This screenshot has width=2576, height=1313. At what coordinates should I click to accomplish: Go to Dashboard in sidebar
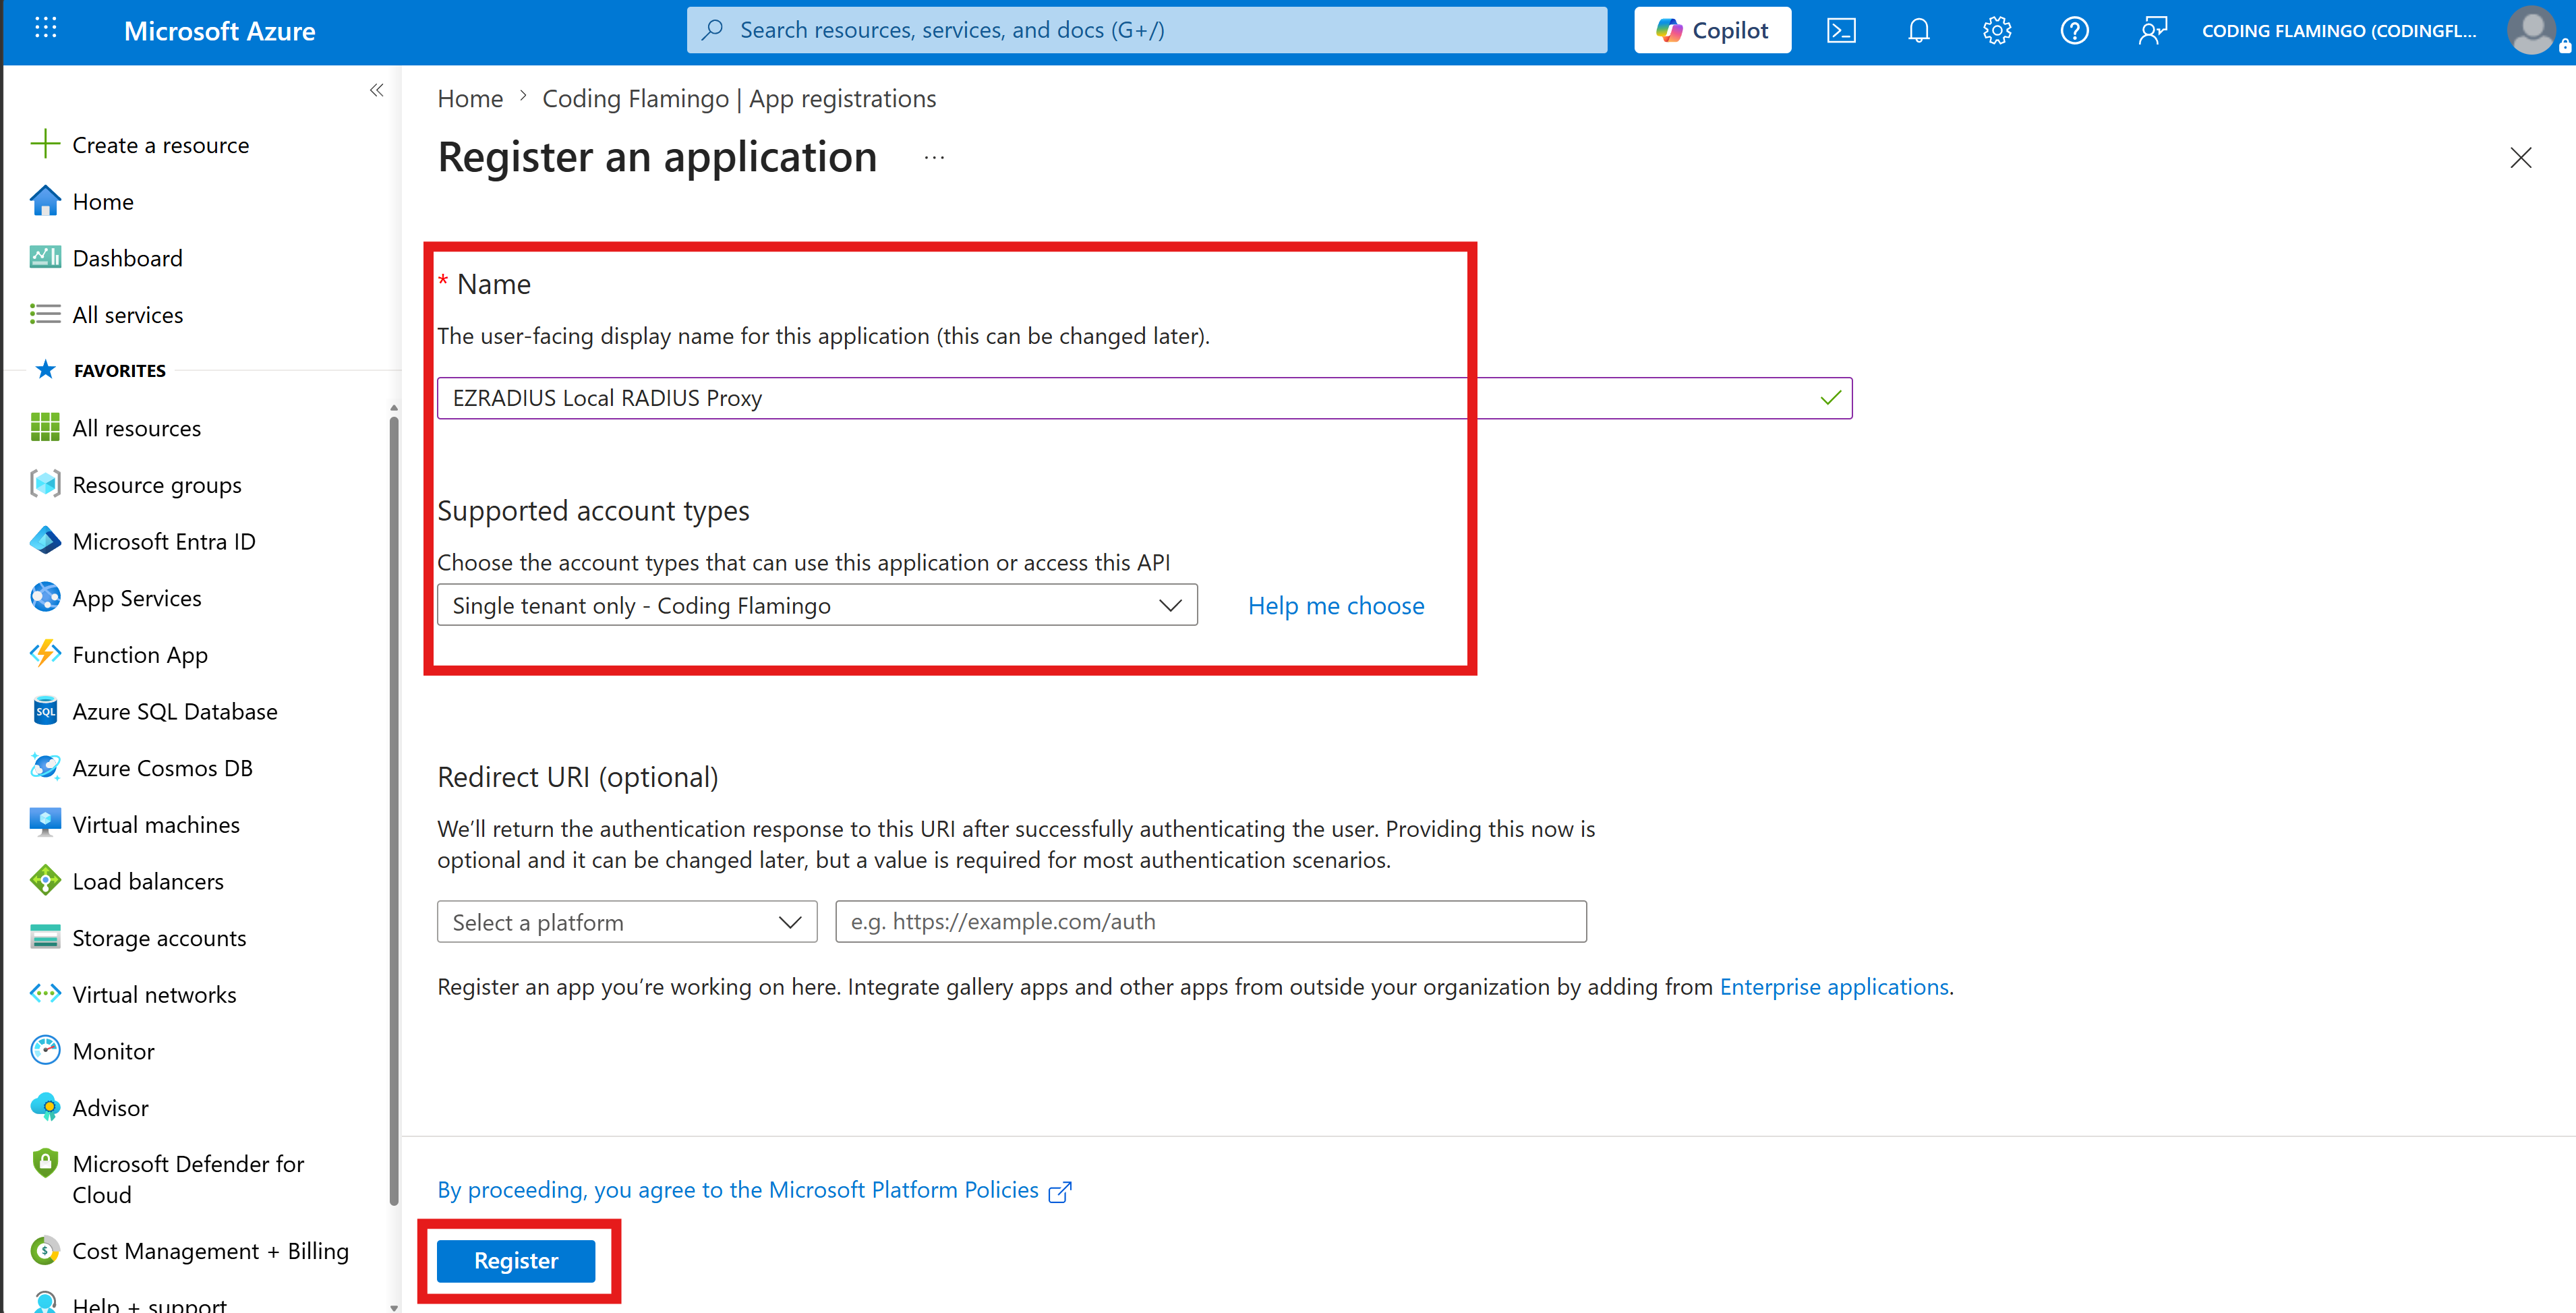click(x=127, y=258)
